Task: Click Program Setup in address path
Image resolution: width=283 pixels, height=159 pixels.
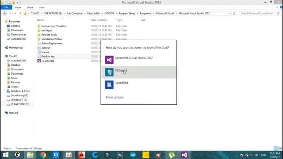Action: click(x=127, y=14)
